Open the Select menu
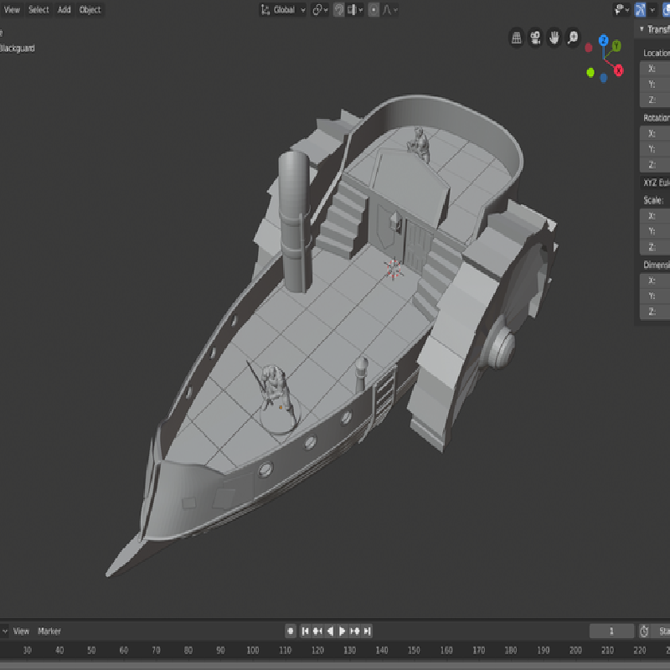The image size is (670, 670). (x=39, y=10)
